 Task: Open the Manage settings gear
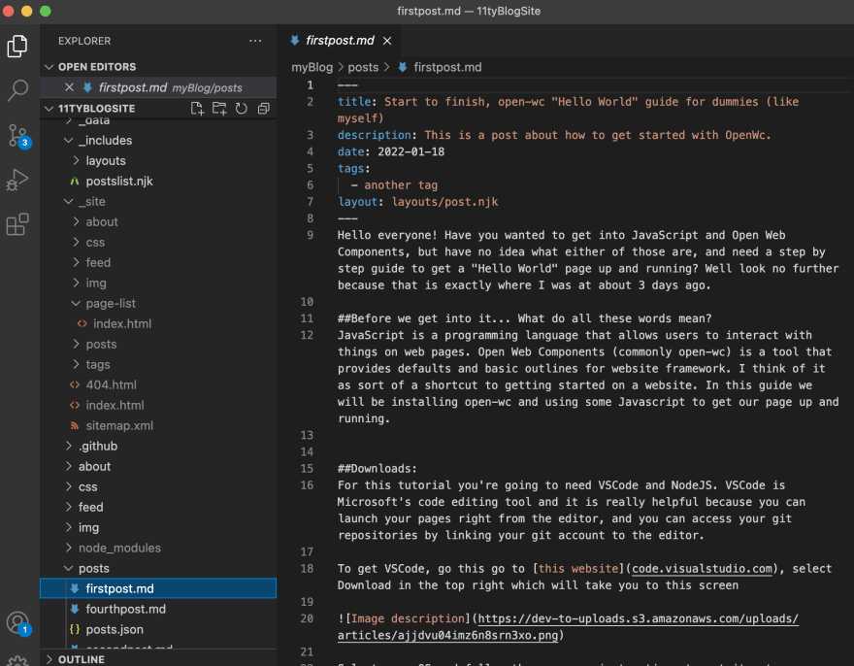pyautogui.click(x=17, y=660)
